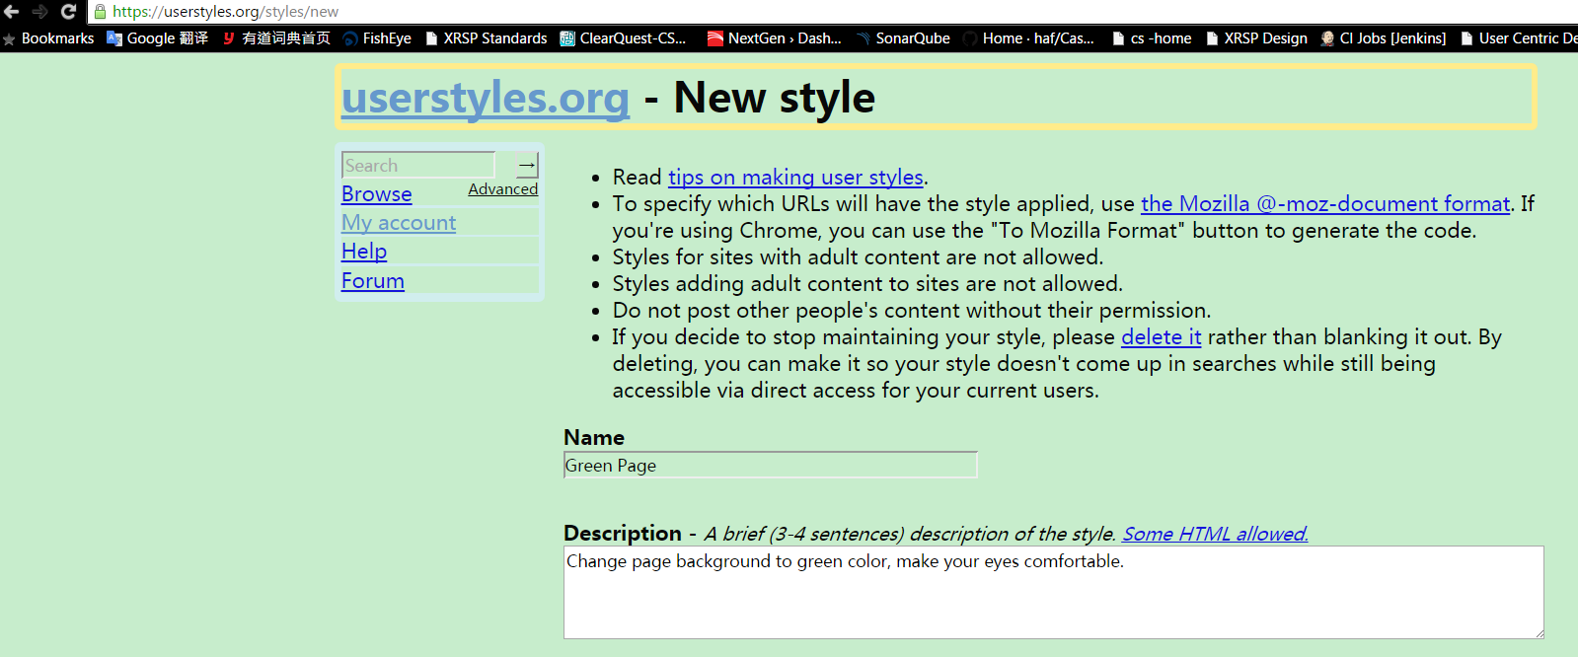Click the 'delete it' link
1578x657 pixels.
(x=1162, y=337)
